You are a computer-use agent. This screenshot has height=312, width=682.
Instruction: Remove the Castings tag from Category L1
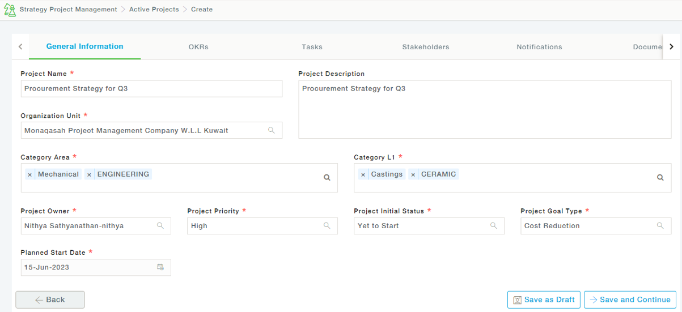(363, 174)
